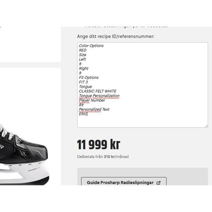This screenshot has height=212, width=212.
Task: Click the CLASSIC FELT WHITE line
Action: (x=98, y=91)
